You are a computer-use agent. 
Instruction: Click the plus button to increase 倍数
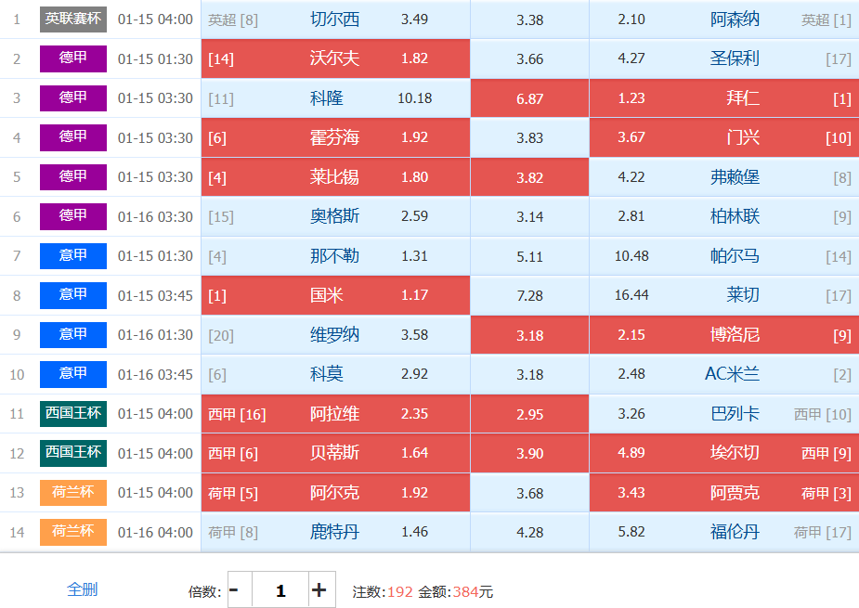(319, 590)
